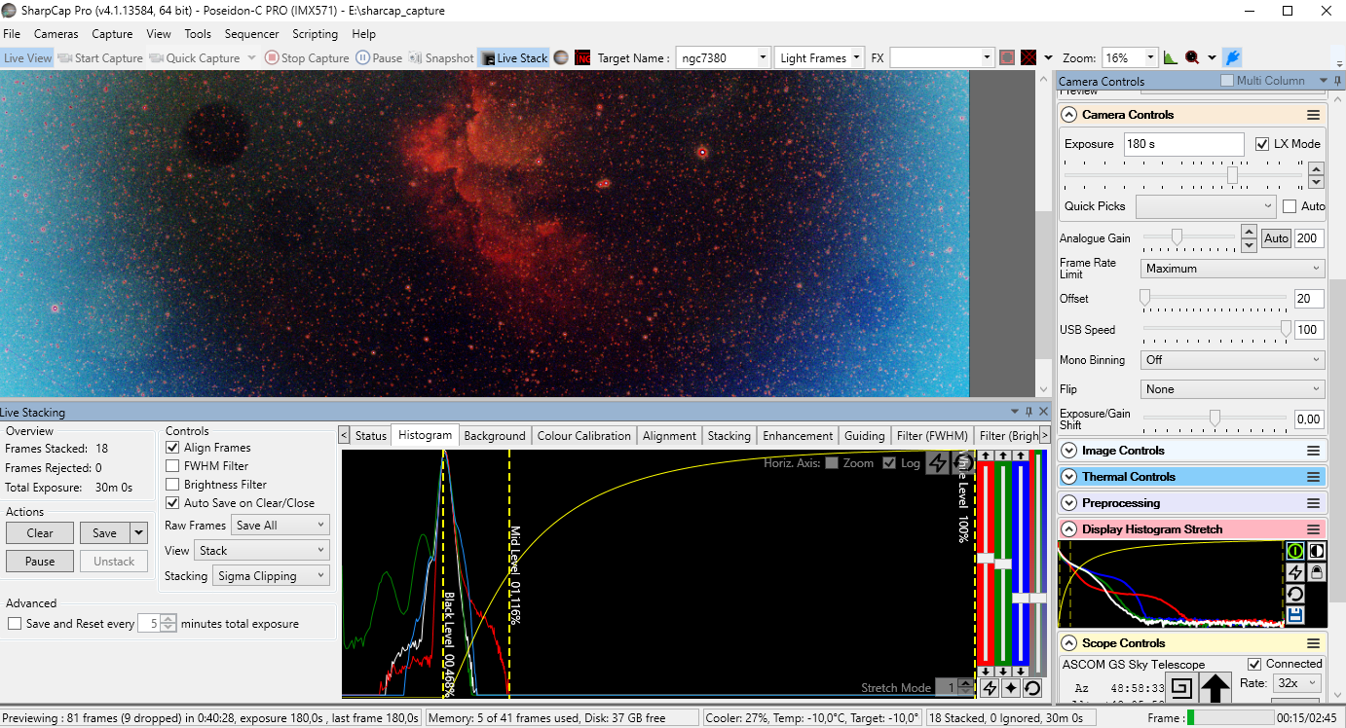The height and width of the screenshot is (728, 1346).
Task: Click the four-point star icon below colour sliders
Action: click(x=1011, y=688)
